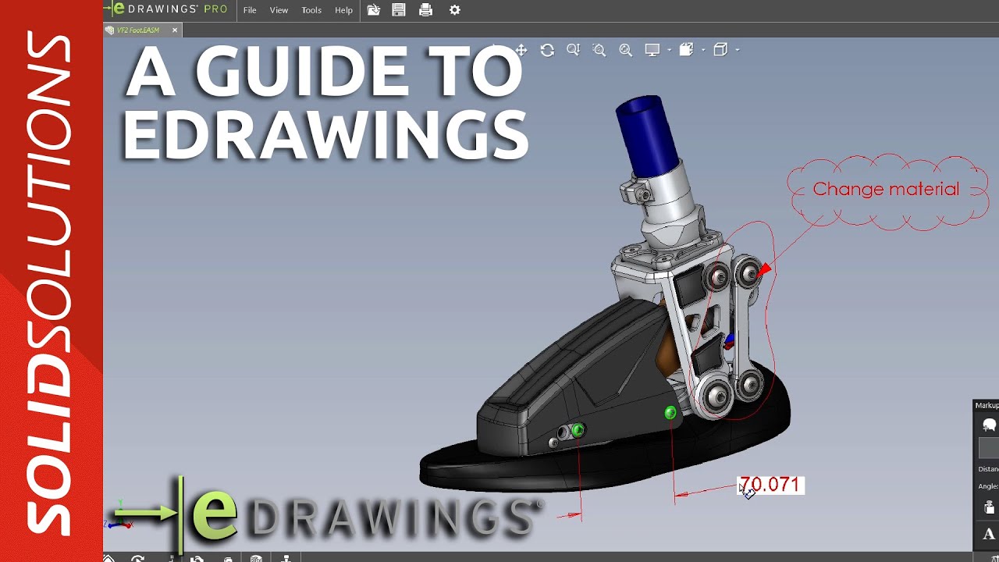The width and height of the screenshot is (999, 562).
Task: Click the Zoom to Fit icon
Action: (625, 50)
